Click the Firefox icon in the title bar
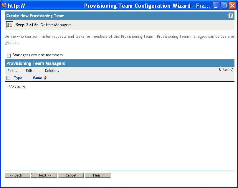This screenshot has width=238, height=188. (x=4, y=5)
